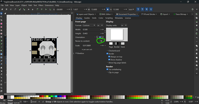Click the Open document folder icon
Image resolution: width=199 pixels, height=104 pixels.
click(197, 18)
